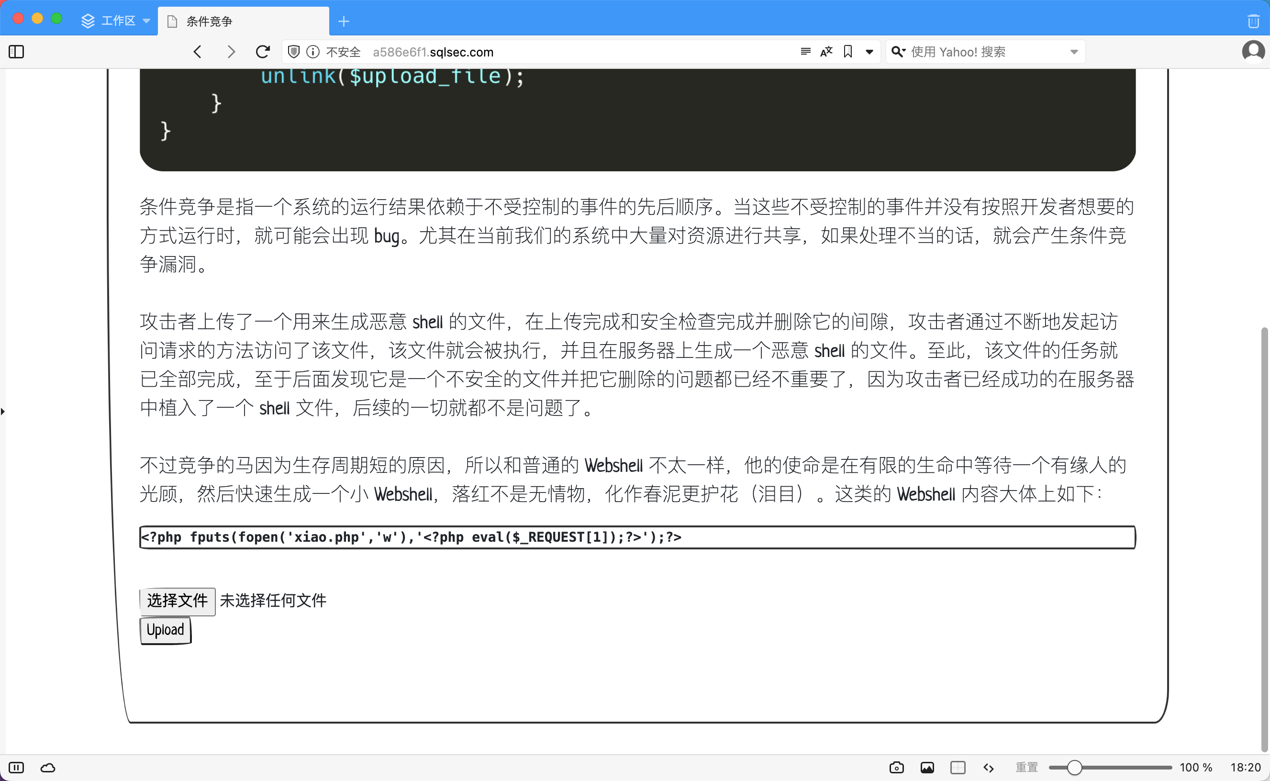The height and width of the screenshot is (781, 1270).
Task: Expand address bar history dropdown
Action: click(870, 52)
